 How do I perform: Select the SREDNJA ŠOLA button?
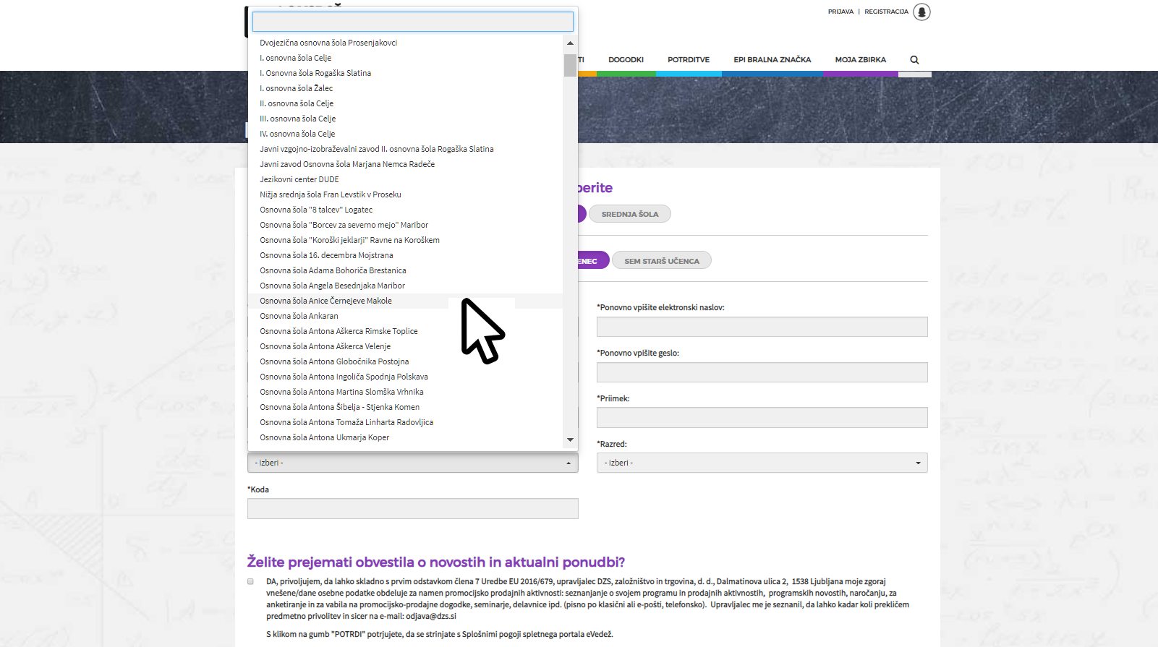click(x=630, y=214)
